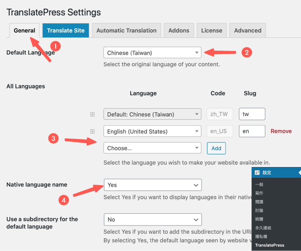Click the 'Language' column header
Image resolution: width=301 pixels, height=251 pixels.
click(x=143, y=93)
